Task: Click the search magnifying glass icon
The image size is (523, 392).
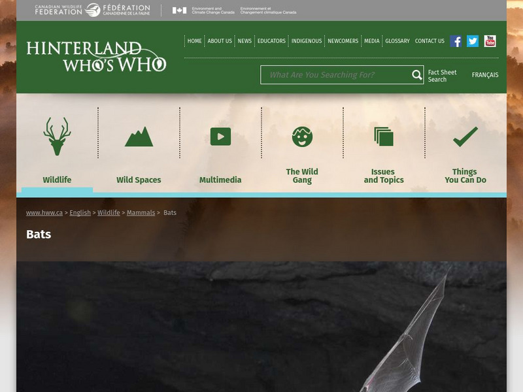Action: [416, 74]
